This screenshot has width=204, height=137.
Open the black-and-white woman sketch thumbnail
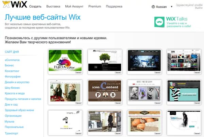184,121
